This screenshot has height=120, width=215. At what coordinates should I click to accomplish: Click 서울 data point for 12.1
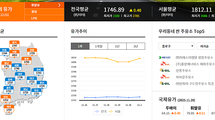(x=140, y=58)
